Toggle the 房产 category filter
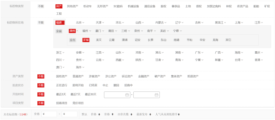This screenshot has height=120, width=275. click(59, 6)
